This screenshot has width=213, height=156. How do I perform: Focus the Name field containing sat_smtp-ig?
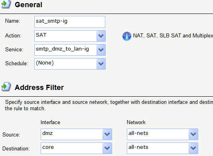pos(70,22)
